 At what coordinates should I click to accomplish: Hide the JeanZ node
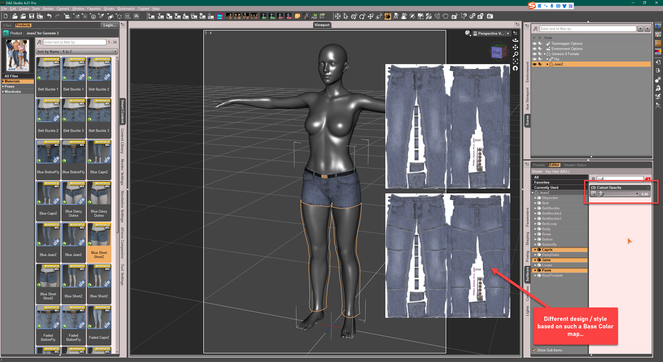pyautogui.click(x=535, y=64)
